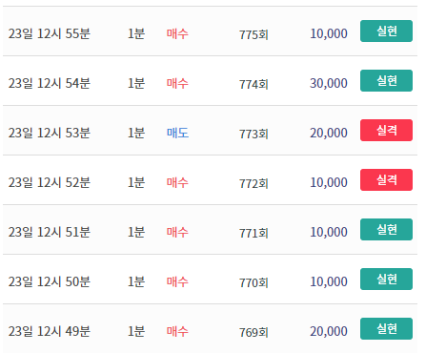This screenshot has height=353, width=426.
Task: Select the 매수 label in 772회 row
Action: (x=177, y=182)
